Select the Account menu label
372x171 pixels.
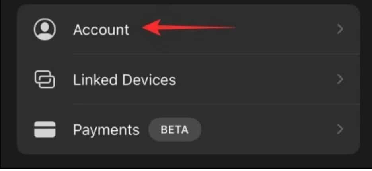(x=101, y=30)
